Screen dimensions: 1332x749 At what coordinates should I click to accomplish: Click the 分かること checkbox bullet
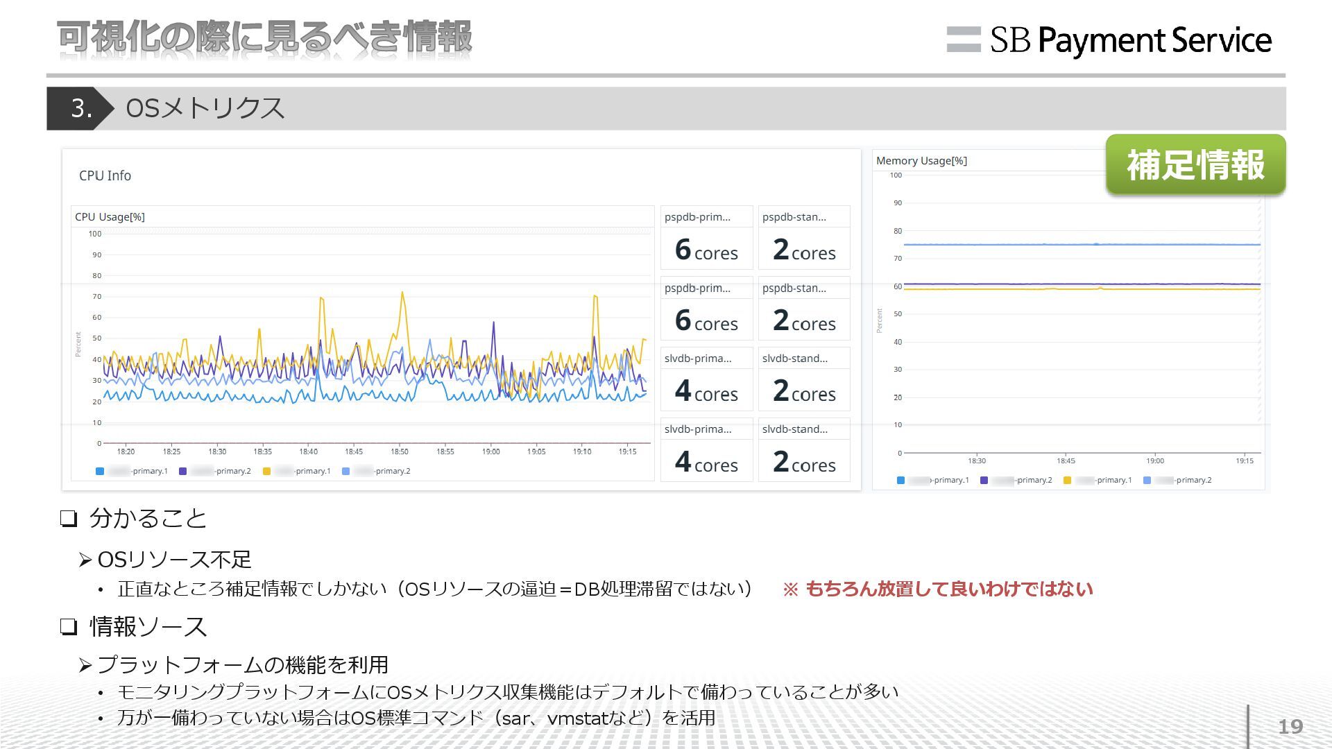[68, 519]
